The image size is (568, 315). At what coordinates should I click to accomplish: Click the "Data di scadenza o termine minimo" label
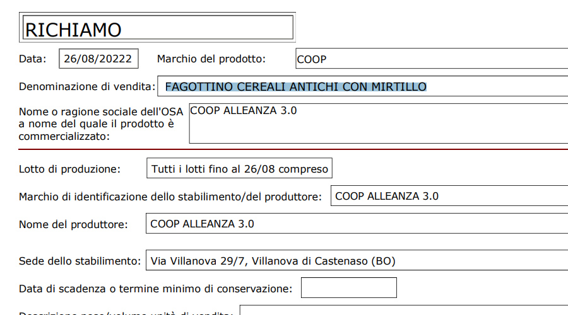point(155,289)
